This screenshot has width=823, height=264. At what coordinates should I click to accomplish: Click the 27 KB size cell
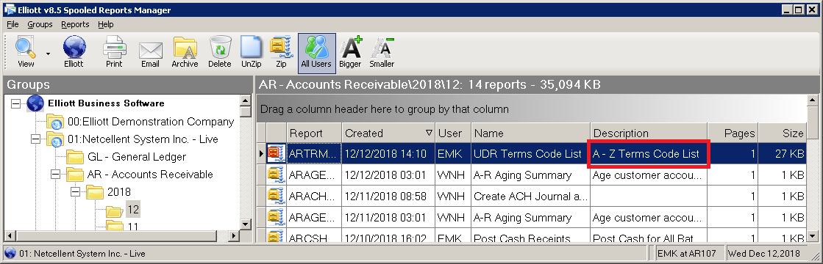coord(782,154)
